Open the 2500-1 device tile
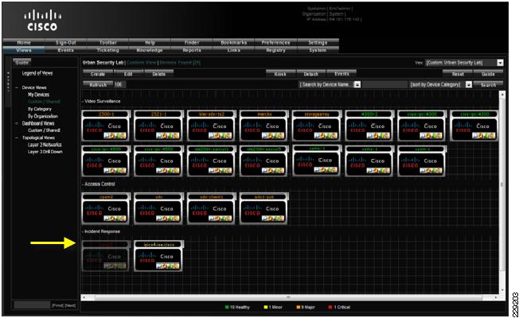Image resolution: width=519 pixels, height=318 pixels. 106,126
